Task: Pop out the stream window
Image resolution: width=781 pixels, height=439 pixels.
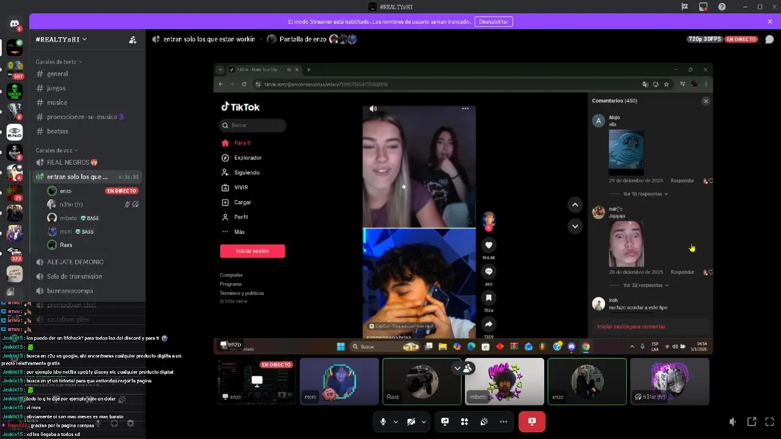Action: (x=752, y=421)
